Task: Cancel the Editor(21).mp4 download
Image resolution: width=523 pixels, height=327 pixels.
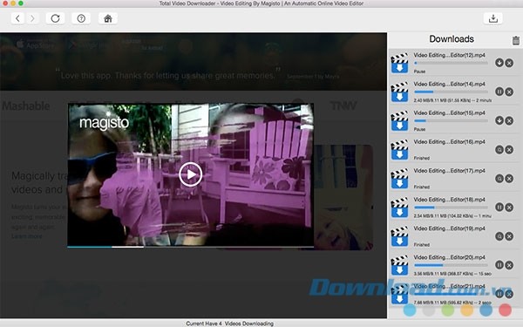Action: click(509, 294)
